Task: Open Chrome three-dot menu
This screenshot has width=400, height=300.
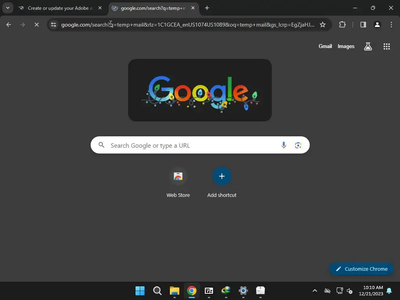Action: pyautogui.click(x=391, y=25)
